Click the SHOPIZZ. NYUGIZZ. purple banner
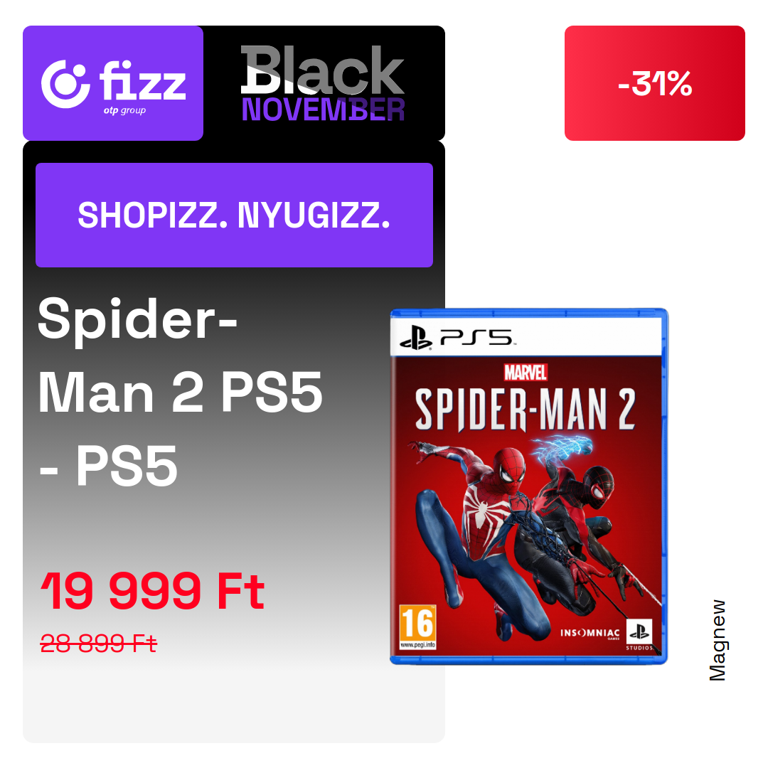Screen dimensions: 768x768 [234, 215]
